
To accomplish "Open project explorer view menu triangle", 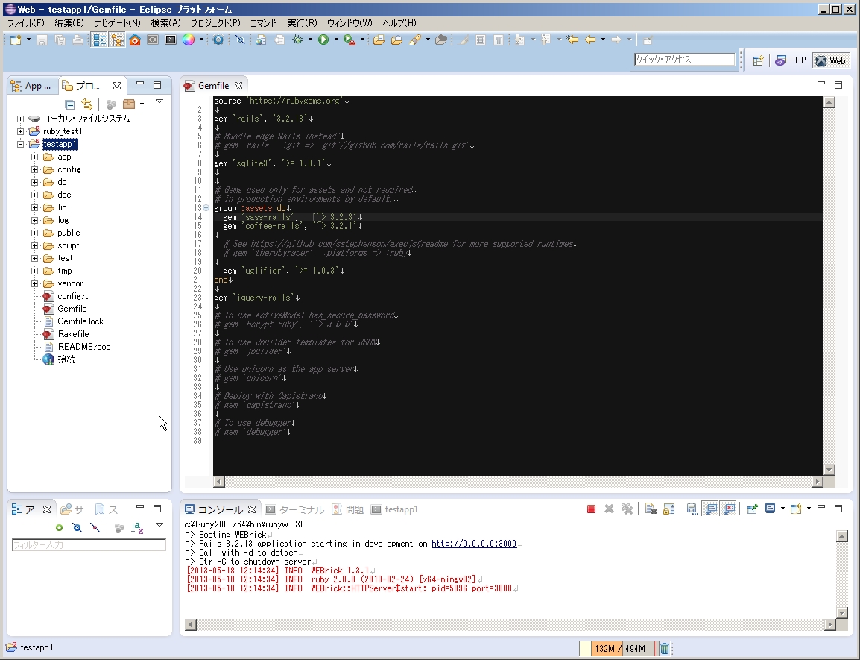I will [x=159, y=101].
